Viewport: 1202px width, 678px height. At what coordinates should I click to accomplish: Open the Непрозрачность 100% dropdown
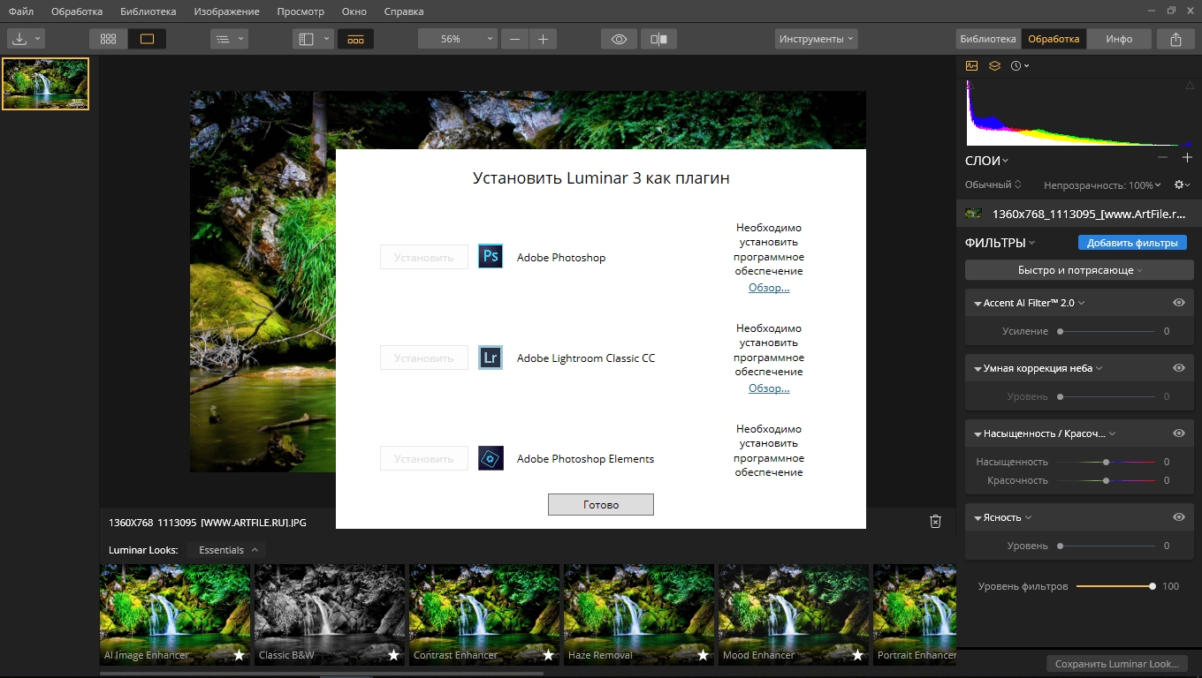(x=1104, y=185)
